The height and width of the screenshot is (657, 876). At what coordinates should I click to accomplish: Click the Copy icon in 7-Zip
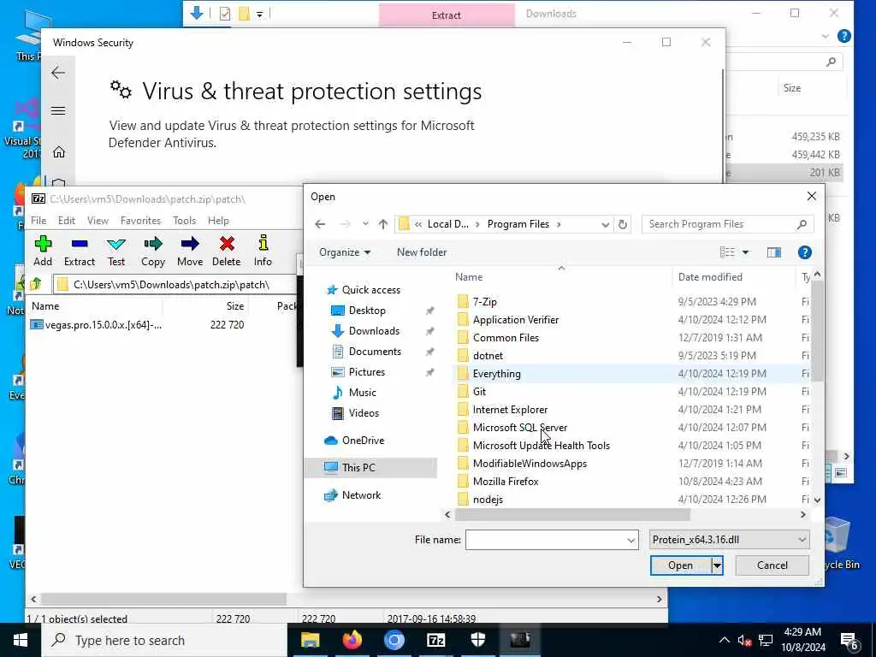click(x=153, y=251)
